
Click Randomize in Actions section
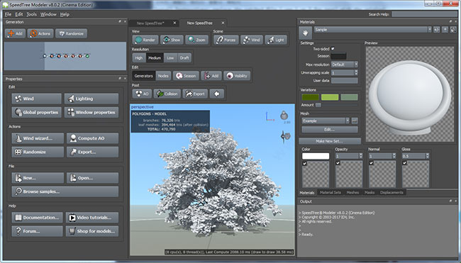(38, 152)
